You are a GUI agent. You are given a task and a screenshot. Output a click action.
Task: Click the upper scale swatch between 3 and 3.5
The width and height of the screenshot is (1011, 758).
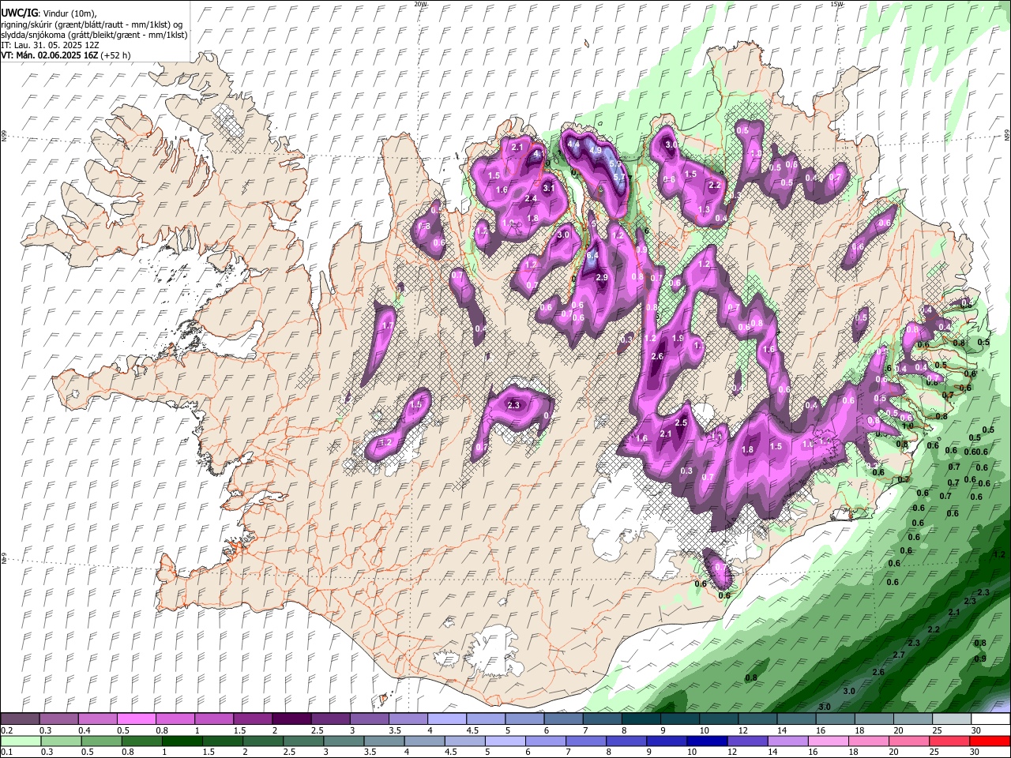pos(369,719)
